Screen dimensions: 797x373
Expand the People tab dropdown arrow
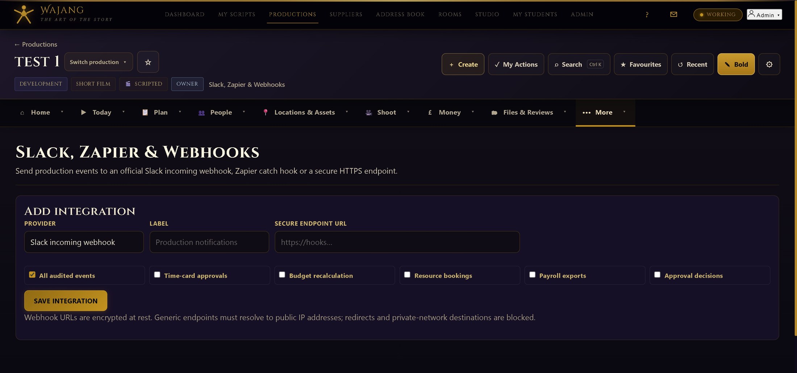[244, 112]
